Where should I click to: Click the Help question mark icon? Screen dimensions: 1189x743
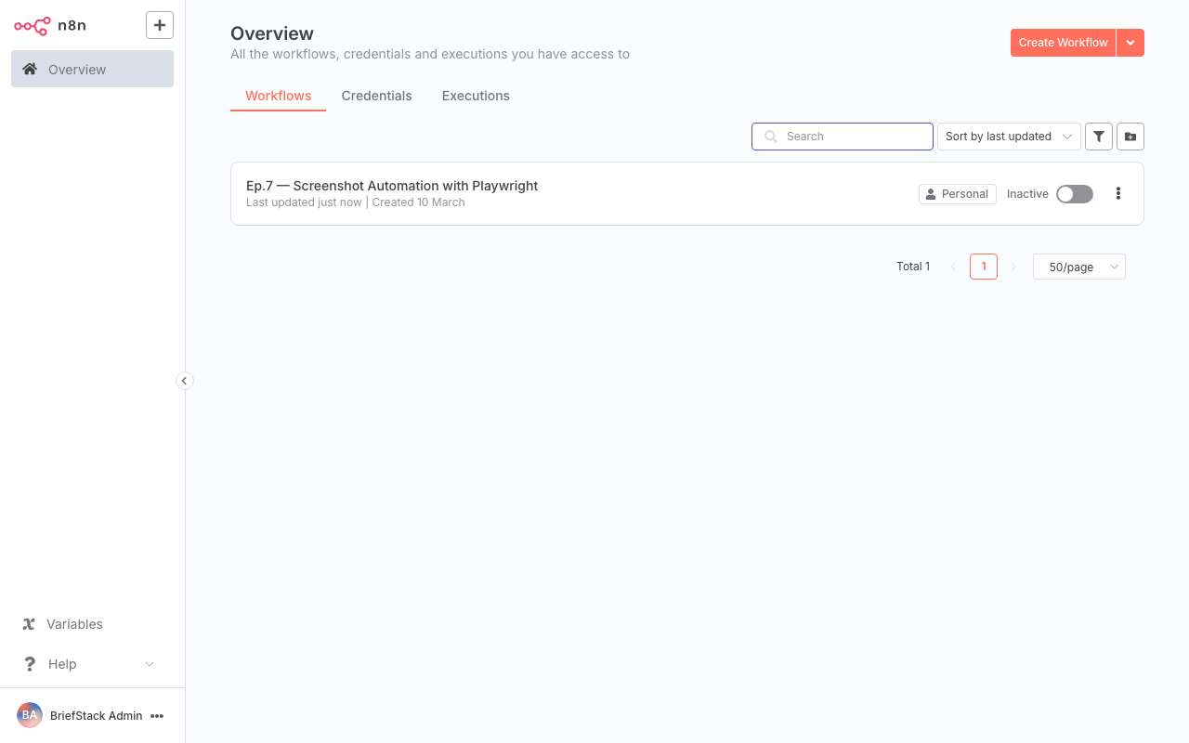click(29, 663)
